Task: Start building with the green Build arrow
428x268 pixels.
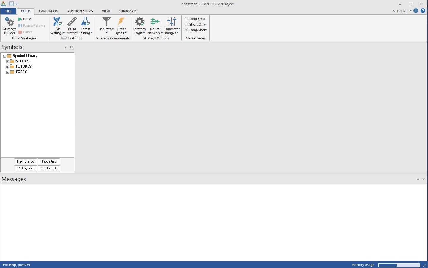Action: pos(20,19)
